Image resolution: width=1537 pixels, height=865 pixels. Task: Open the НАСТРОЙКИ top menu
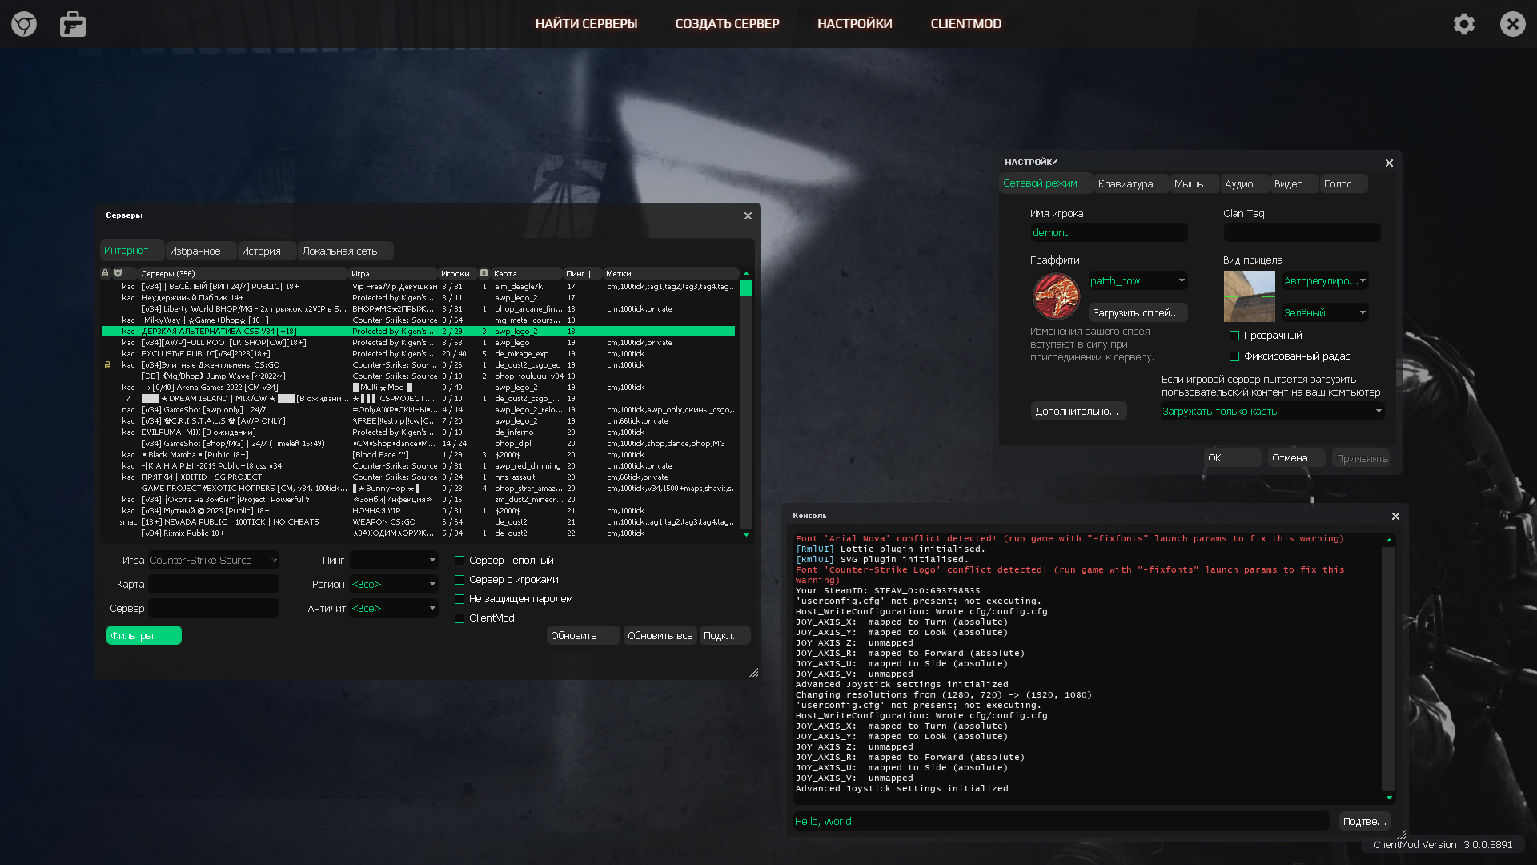tap(854, 24)
